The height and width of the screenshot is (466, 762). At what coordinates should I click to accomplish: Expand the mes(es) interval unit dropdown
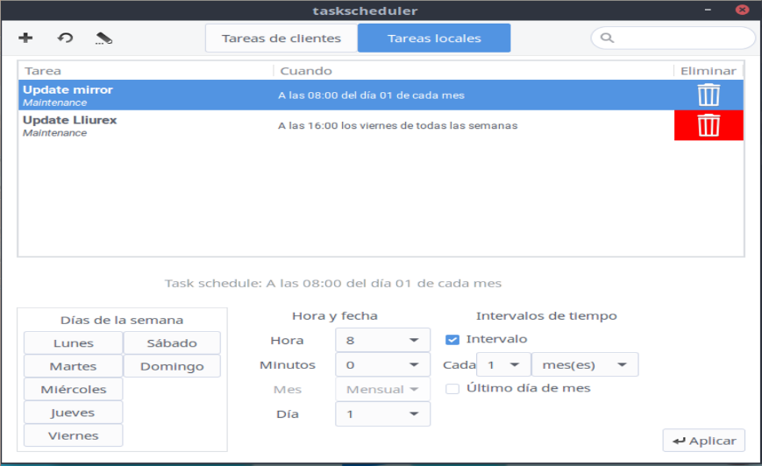[x=585, y=364]
